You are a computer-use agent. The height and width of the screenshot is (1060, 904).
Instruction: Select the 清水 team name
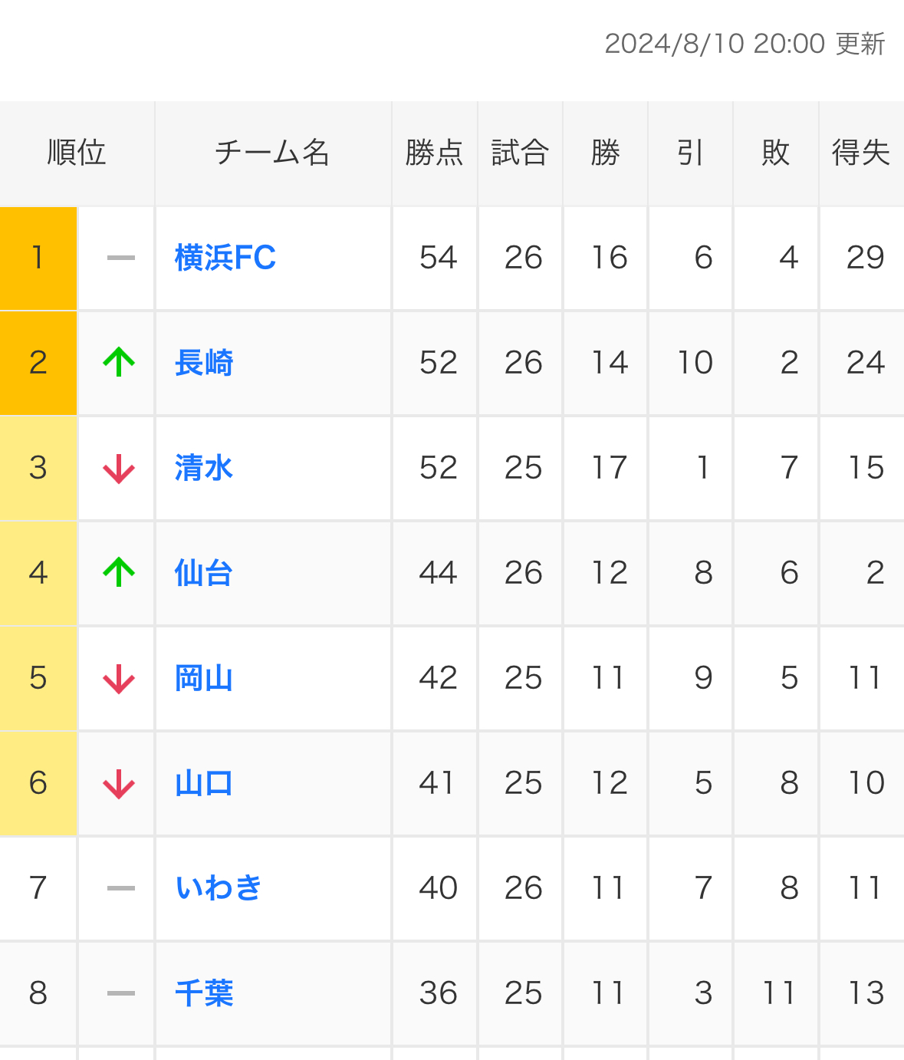[204, 468]
